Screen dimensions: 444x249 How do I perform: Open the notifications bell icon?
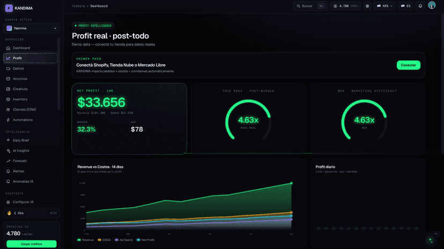pos(420,6)
